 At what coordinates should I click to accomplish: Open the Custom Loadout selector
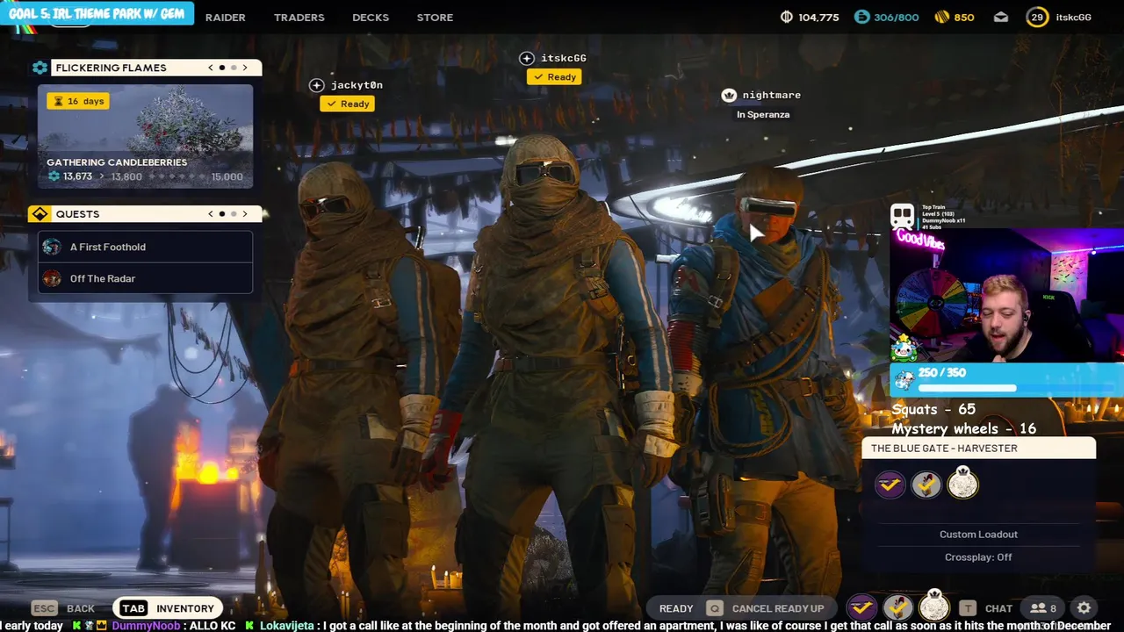978,534
